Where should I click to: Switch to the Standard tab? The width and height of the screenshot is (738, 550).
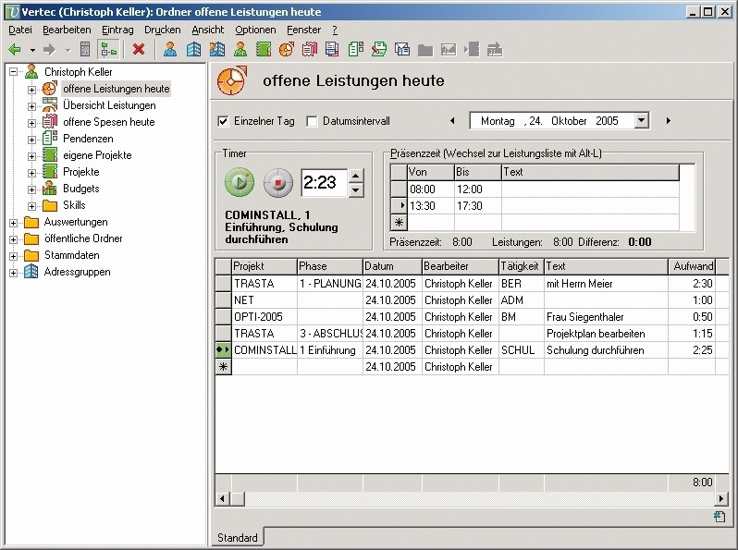pyautogui.click(x=238, y=537)
